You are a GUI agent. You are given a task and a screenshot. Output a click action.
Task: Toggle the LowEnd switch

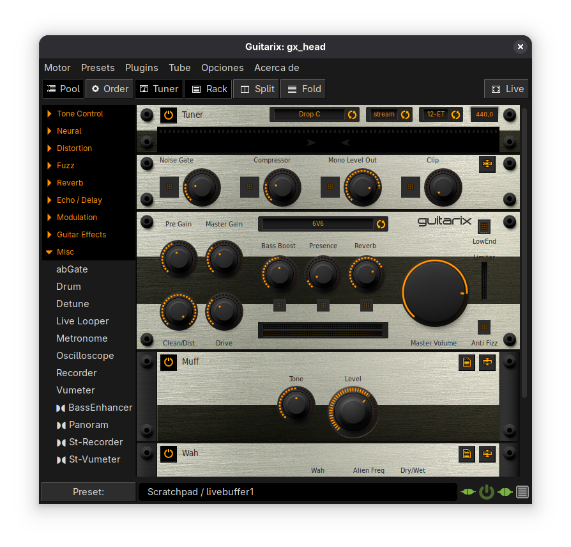(484, 226)
